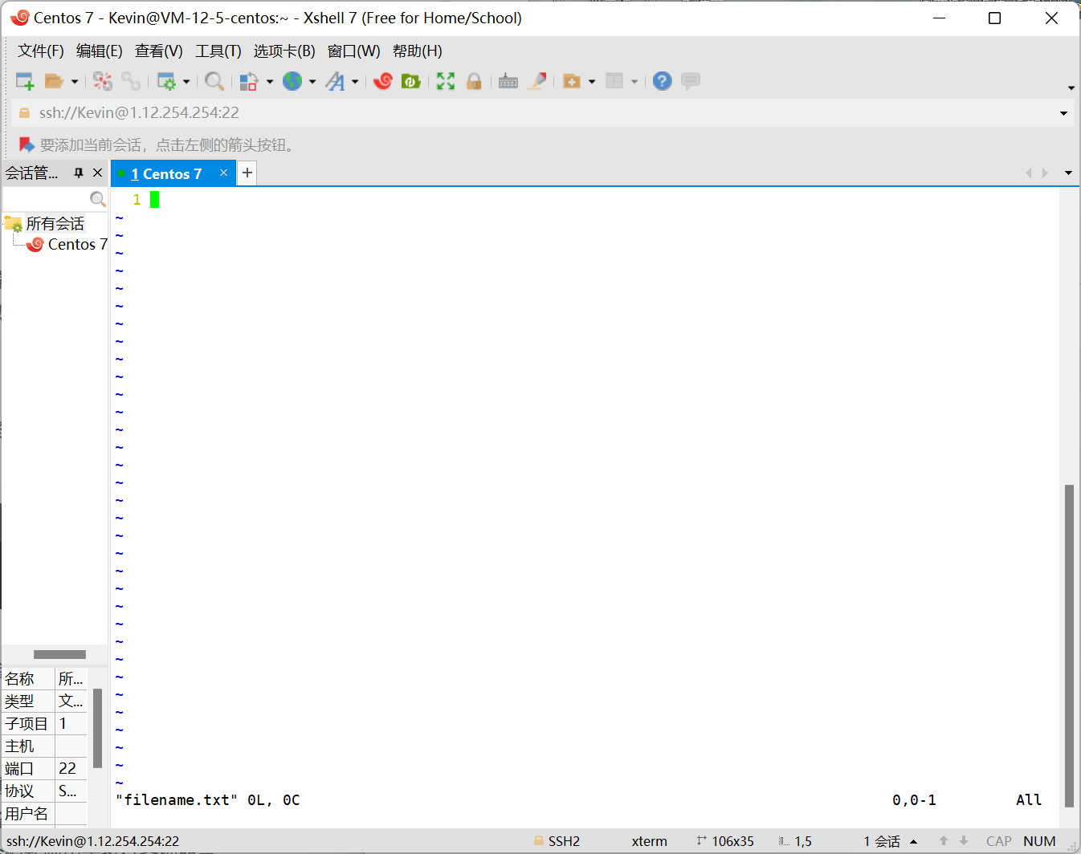Expand the color scheme dropdown arrow
1081x854 pixels.
(270, 81)
